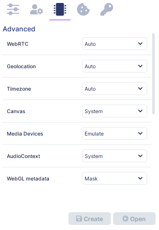This screenshot has width=159, height=230.
Task: Expand the Geolocation dropdown
Action: (114, 66)
